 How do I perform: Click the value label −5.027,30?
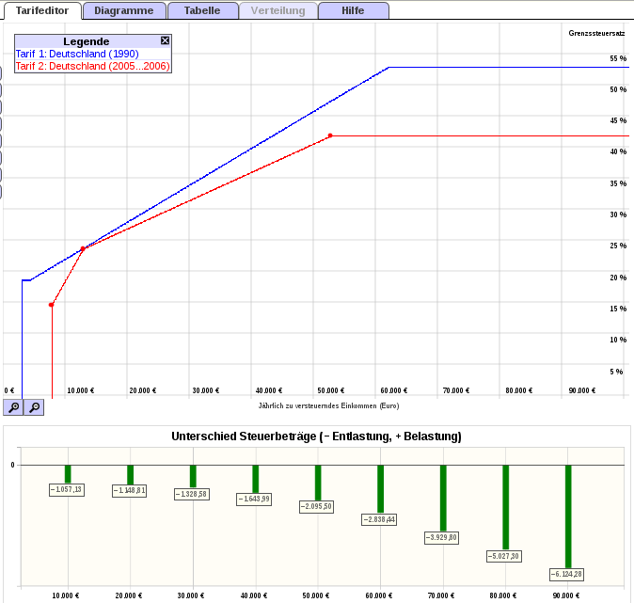point(504,556)
